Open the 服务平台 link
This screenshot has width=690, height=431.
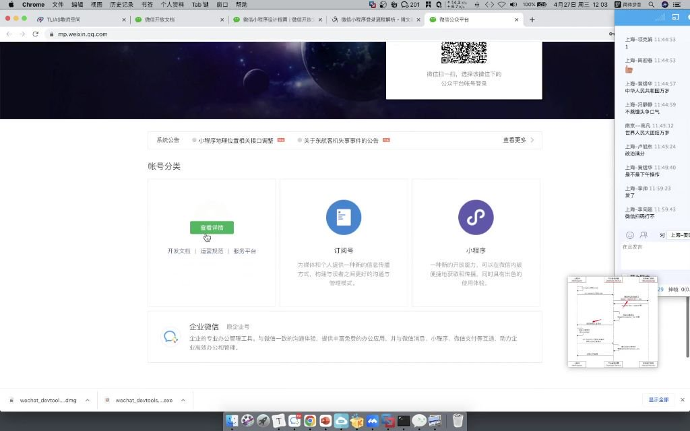click(x=245, y=251)
